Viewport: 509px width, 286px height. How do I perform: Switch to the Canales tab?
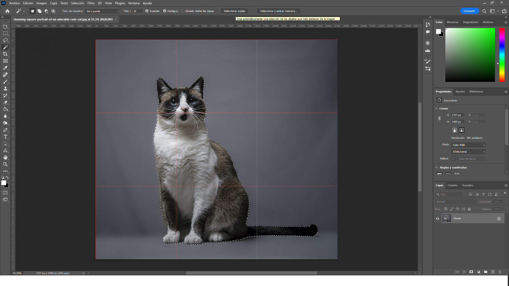[452, 185]
